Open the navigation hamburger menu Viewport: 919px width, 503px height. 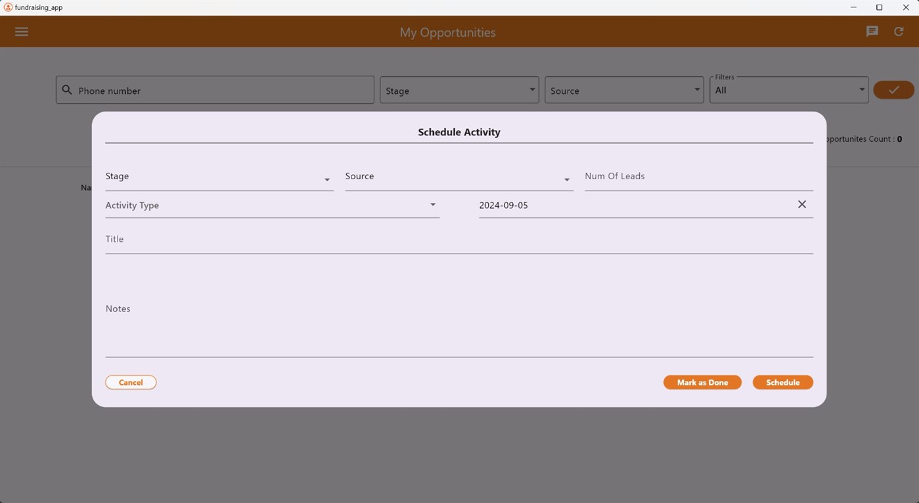tap(21, 31)
